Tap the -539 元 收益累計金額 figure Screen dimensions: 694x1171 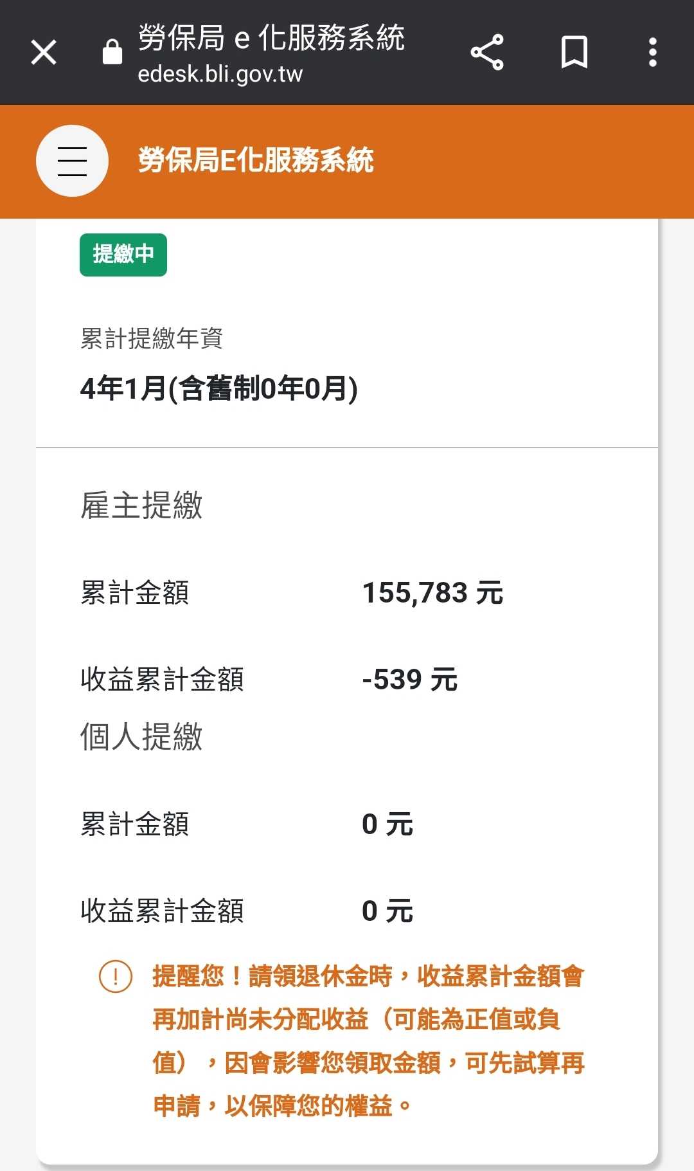click(x=409, y=678)
